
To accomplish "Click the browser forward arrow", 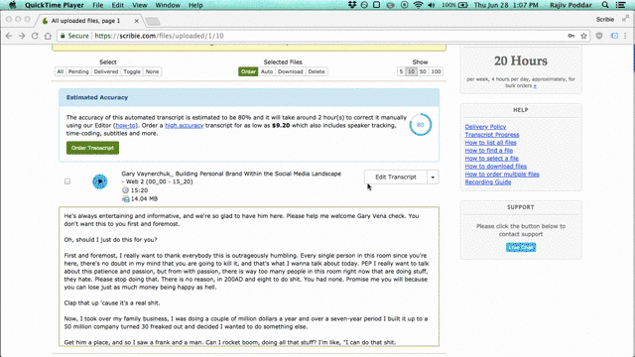I will (22, 36).
